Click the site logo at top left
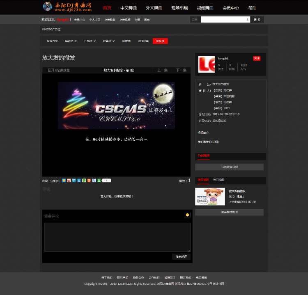This screenshot has width=308, height=295. point(67,7)
